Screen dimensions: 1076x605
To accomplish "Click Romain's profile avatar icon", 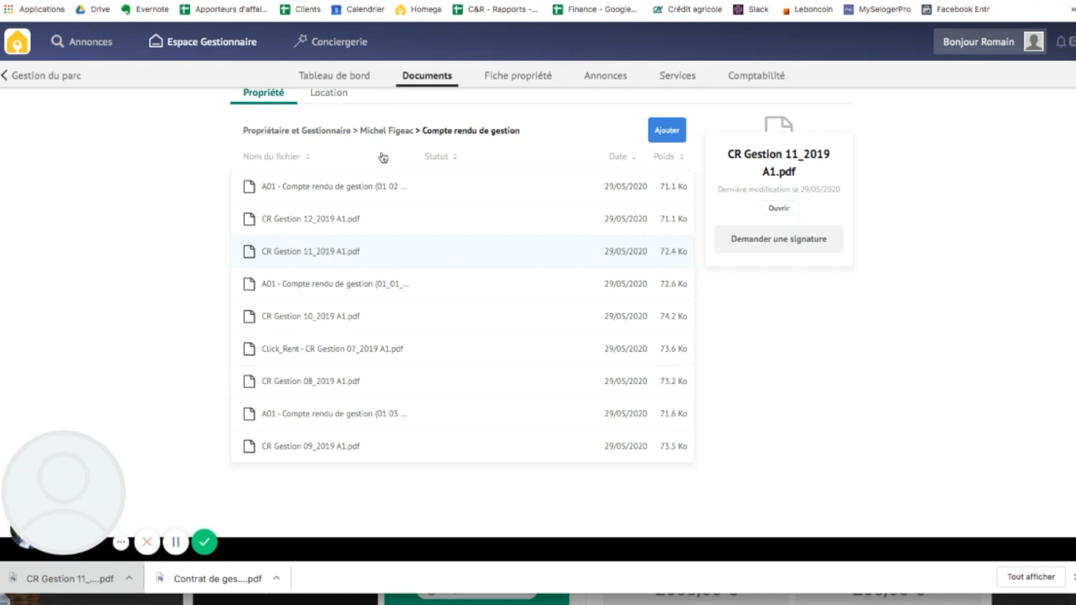I will [x=1034, y=42].
